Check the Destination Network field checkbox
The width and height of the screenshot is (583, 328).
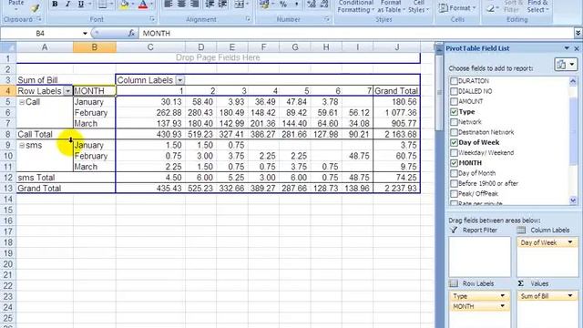[x=454, y=132]
